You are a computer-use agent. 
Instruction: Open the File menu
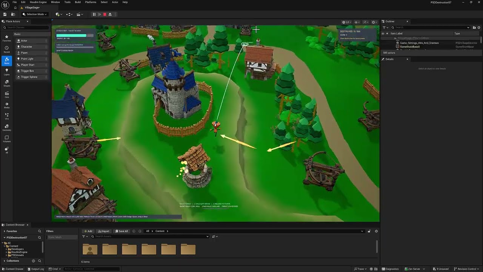[15, 2]
